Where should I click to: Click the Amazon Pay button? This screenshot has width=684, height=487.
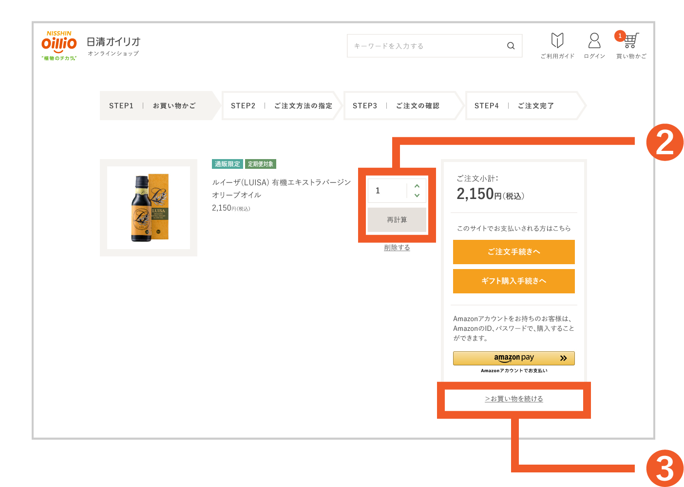click(514, 358)
